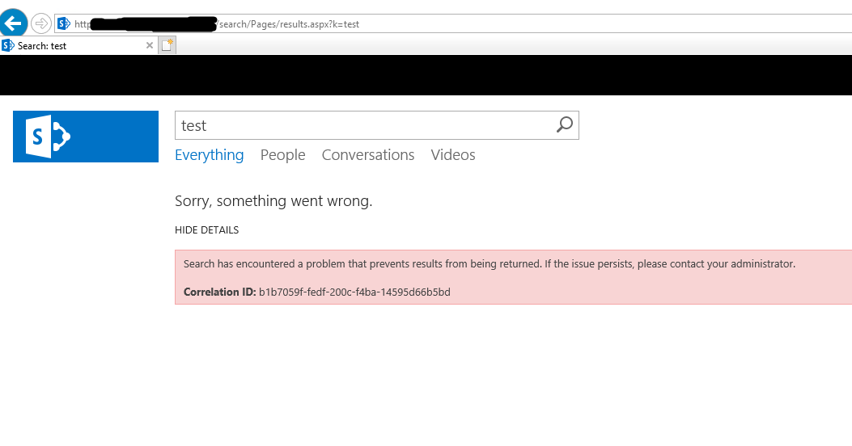Click the large SharePoint logo

(86, 137)
